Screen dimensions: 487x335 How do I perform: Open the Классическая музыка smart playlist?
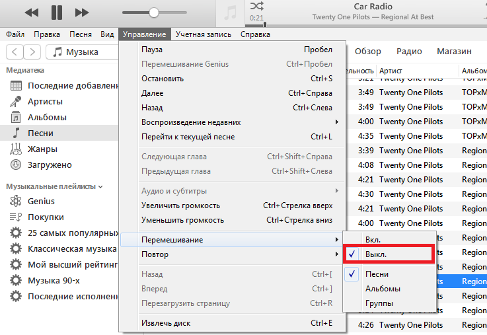point(59,248)
